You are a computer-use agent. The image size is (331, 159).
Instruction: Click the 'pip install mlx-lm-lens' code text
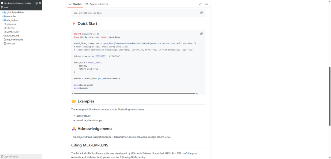point(88,13)
